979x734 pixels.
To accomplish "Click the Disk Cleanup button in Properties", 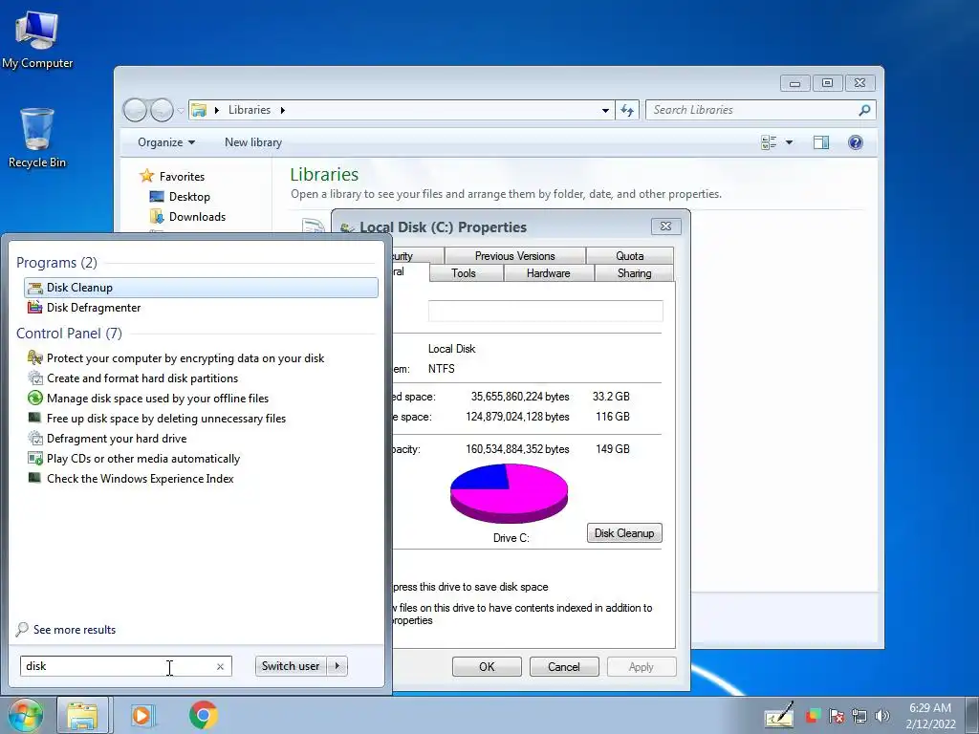I will tap(624, 533).
